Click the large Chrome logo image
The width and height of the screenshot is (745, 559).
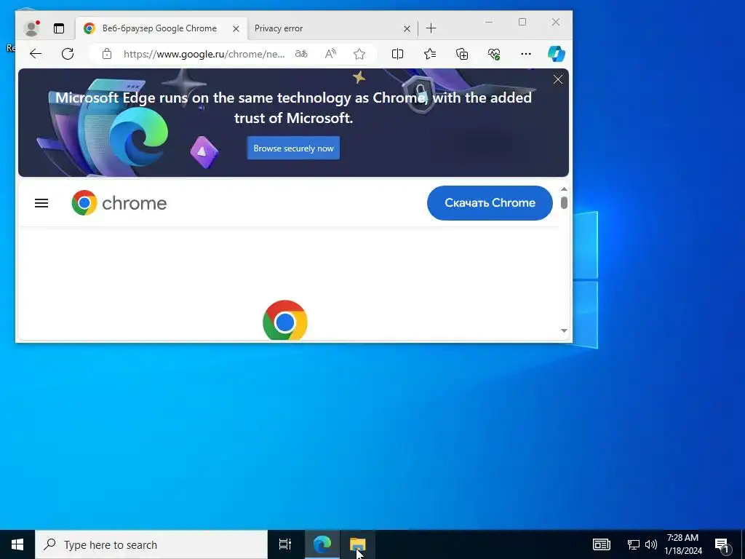285,320
